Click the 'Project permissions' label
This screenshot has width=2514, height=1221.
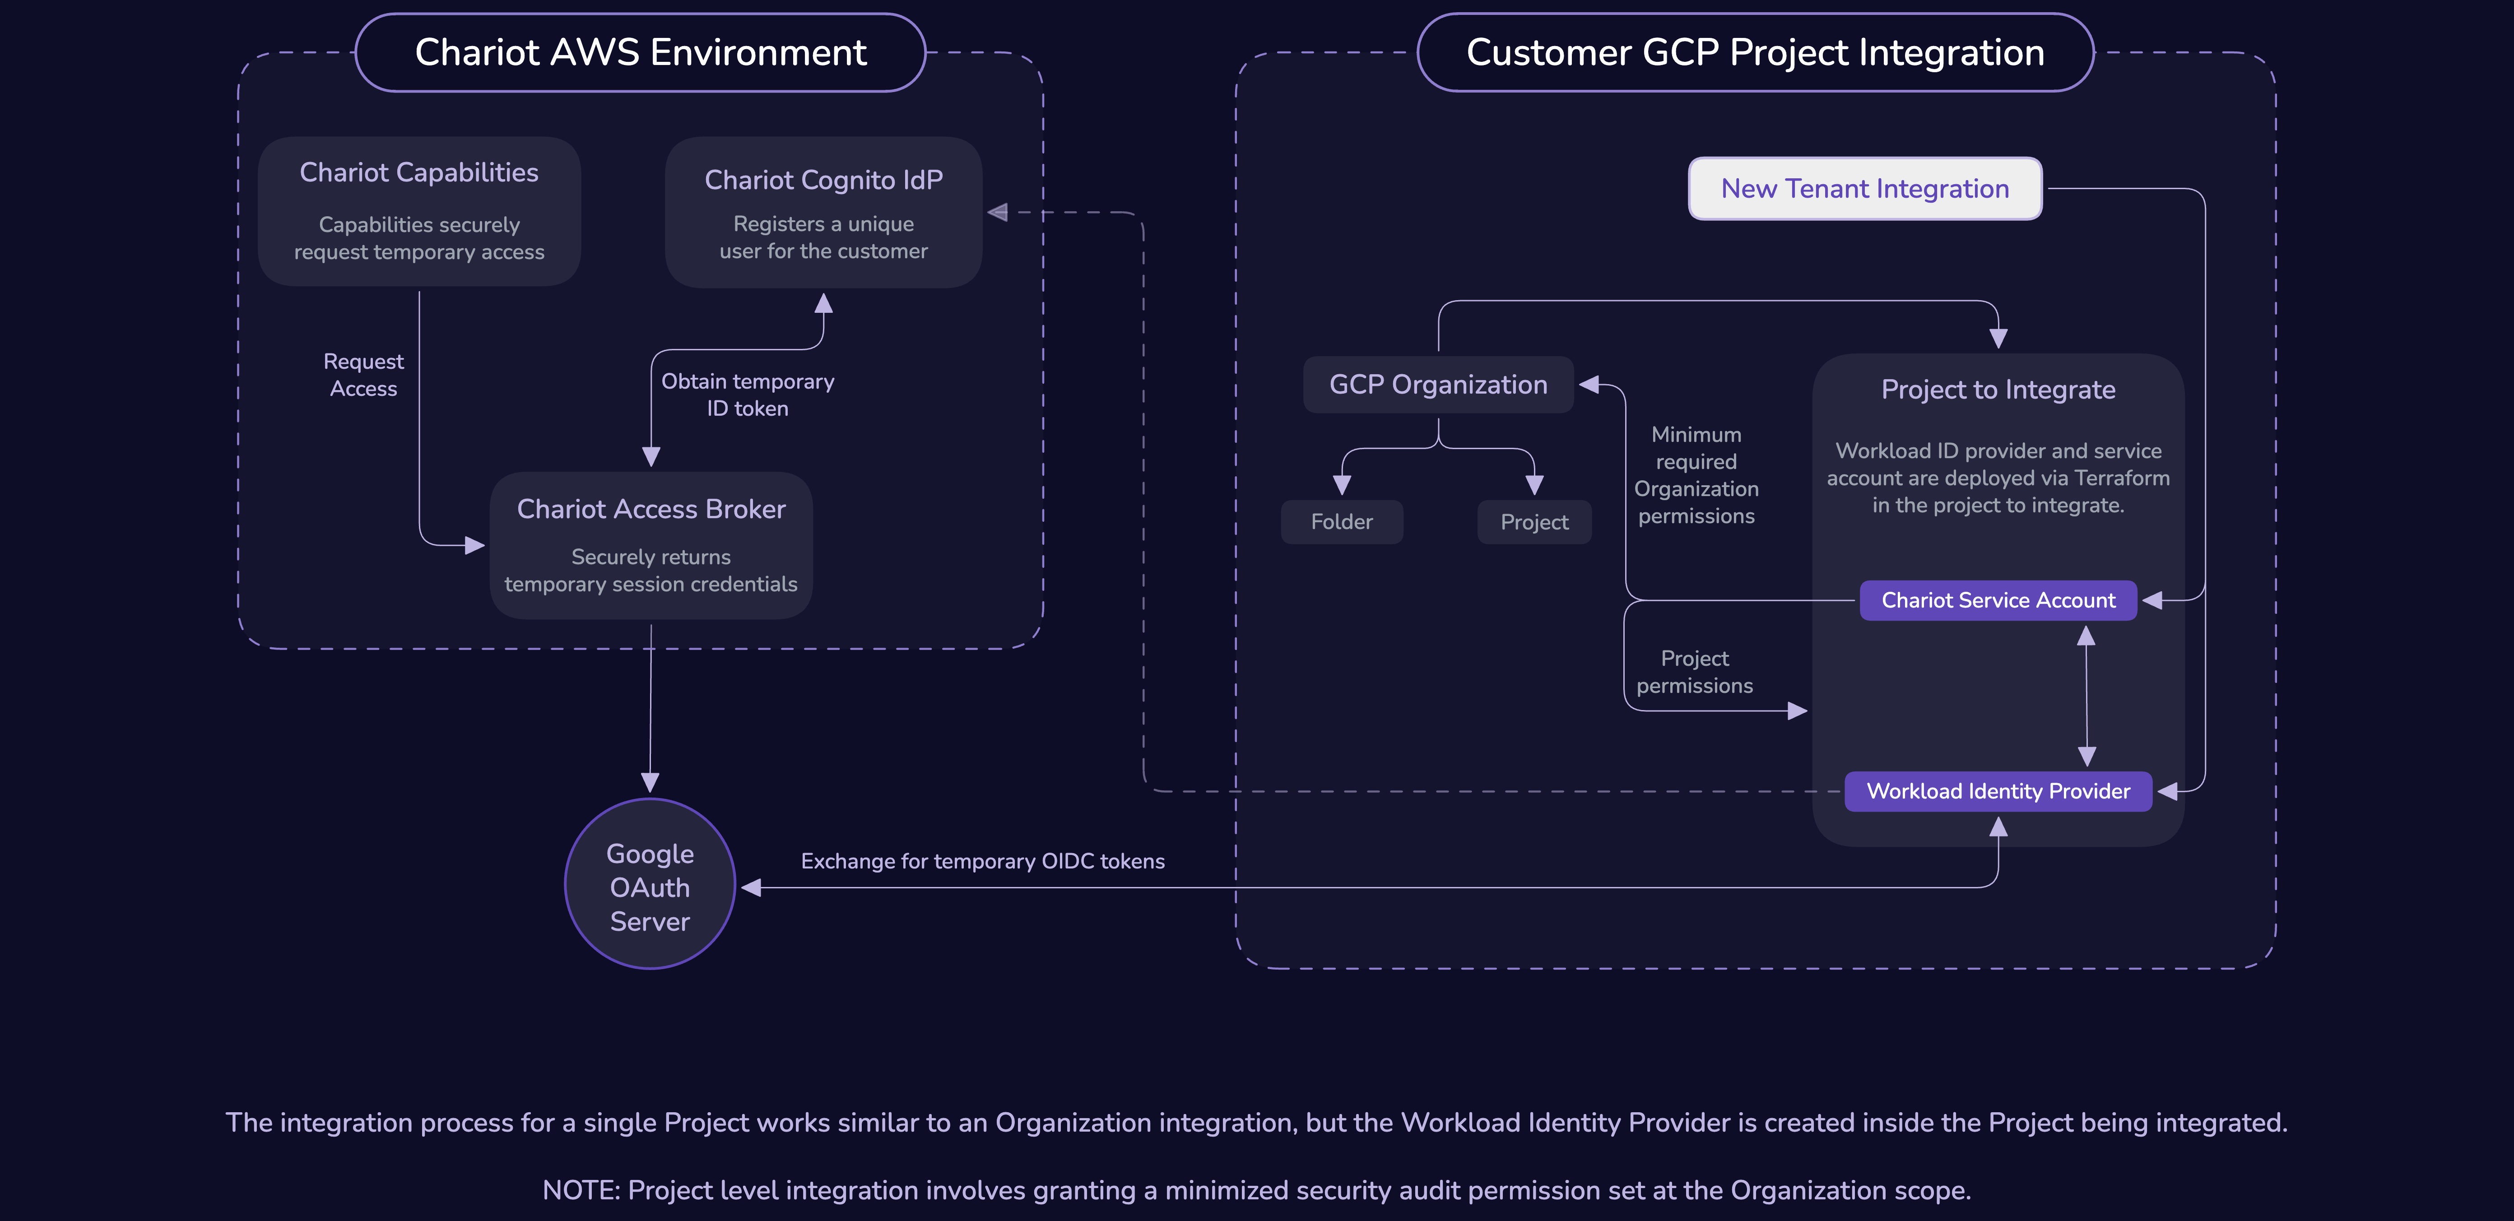point(1694,673)
